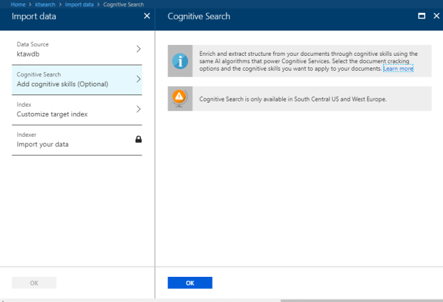Image resolution: width=443 pixels, height=302 pixels.
Task: Click the Import data blade title
Action: click(34, 16)
